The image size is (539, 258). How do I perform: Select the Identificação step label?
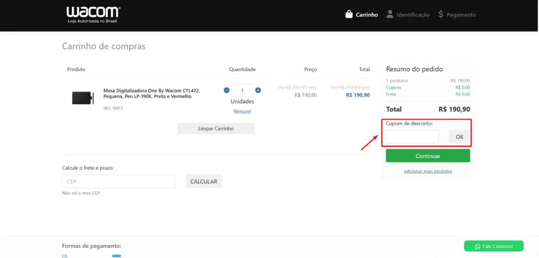(413, 15)
